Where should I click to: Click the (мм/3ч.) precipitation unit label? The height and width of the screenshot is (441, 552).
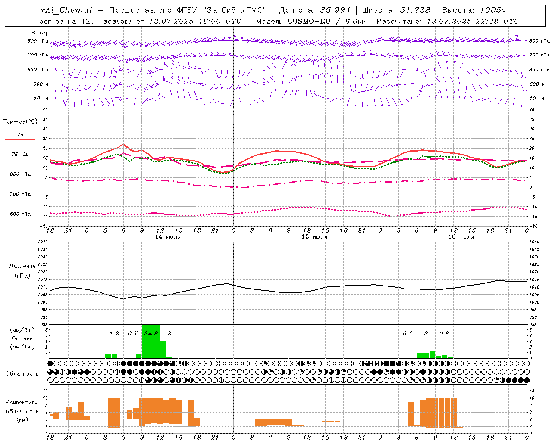(22, 330)
